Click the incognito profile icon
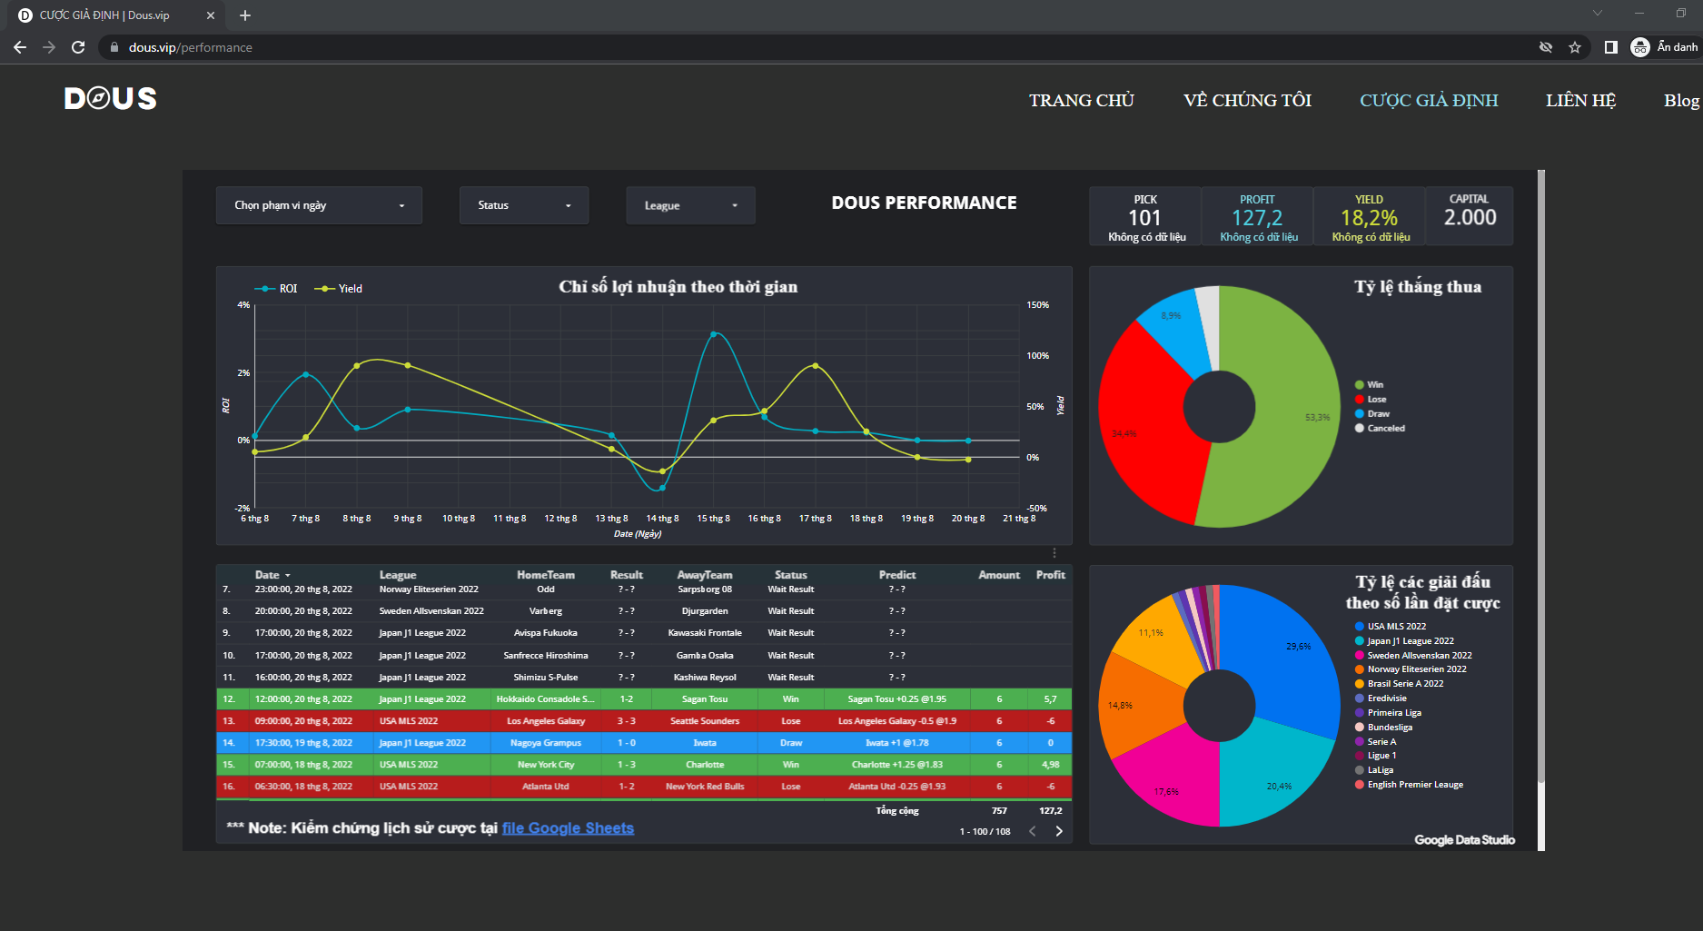This screenshot has width=1703, height=931. point(1640,47)
